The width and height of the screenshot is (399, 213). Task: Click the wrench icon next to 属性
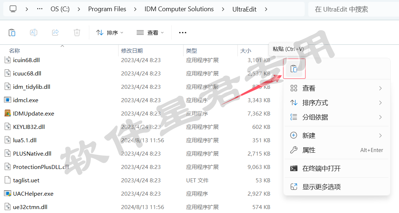pos(294,150)
